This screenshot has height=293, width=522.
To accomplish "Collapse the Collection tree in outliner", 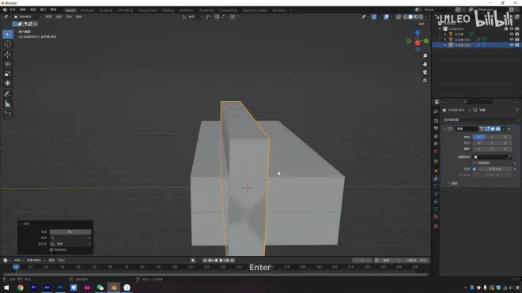I will pyautogui.click(x=440, y=29).
